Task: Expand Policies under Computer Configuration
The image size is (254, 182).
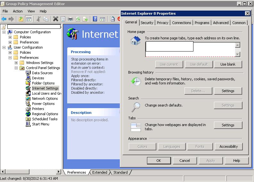Action: pyautogui.click(x=10, y=37)
